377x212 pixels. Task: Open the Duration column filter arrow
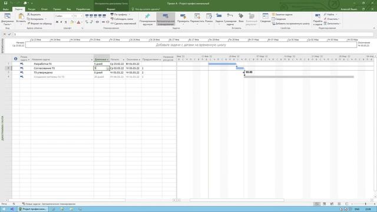click(x=107, y=59)
